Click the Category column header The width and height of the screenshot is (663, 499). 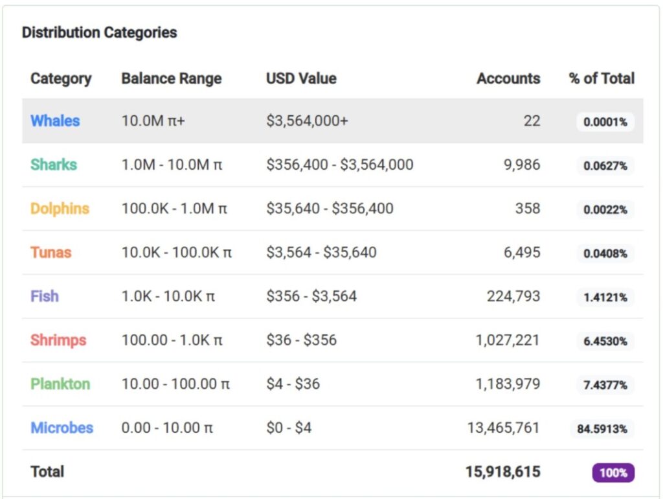[x=61, y=78]
